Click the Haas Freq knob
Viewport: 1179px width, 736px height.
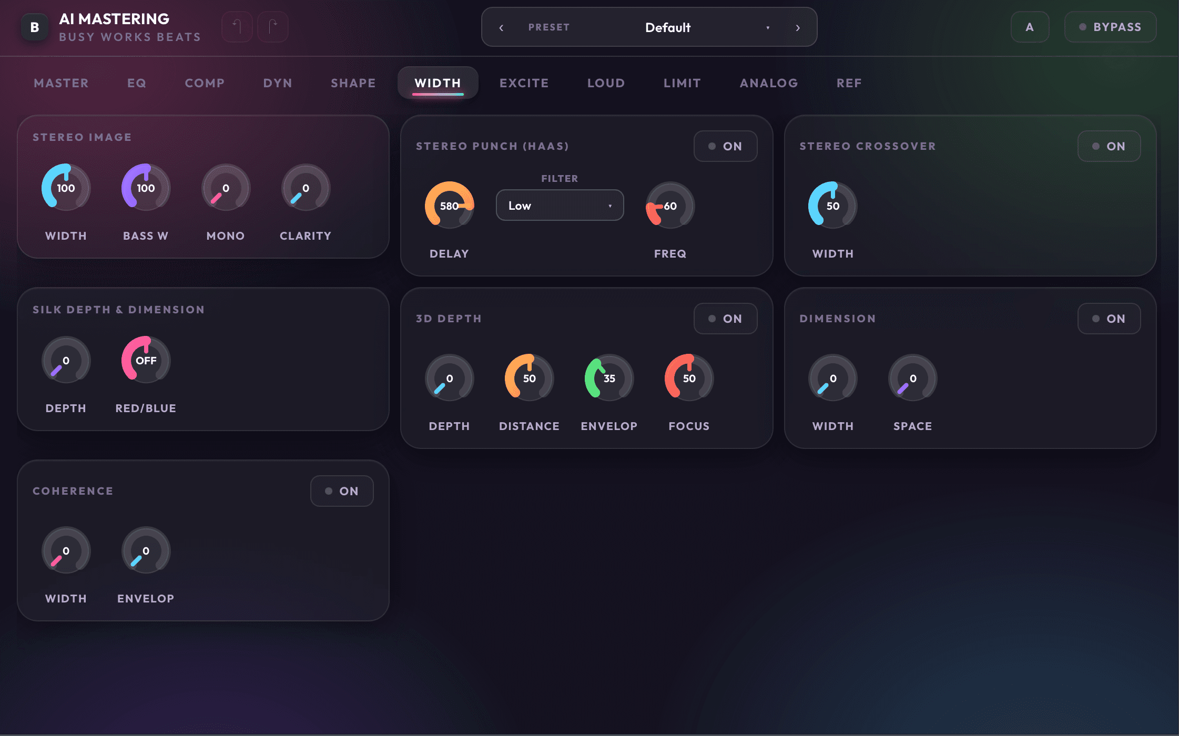(x=670, y=206)
